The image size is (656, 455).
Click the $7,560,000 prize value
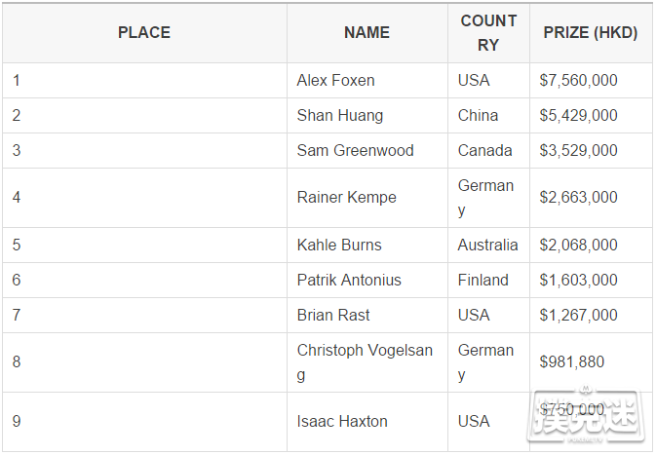[578, 80]
